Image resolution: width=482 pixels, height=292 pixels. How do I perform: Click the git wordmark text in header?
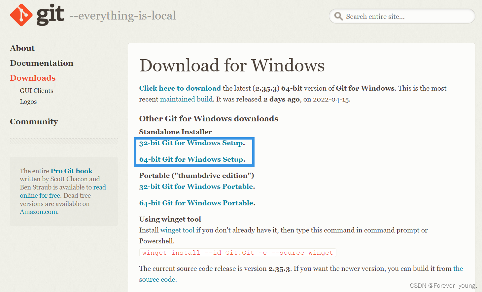tap(50, 15)
